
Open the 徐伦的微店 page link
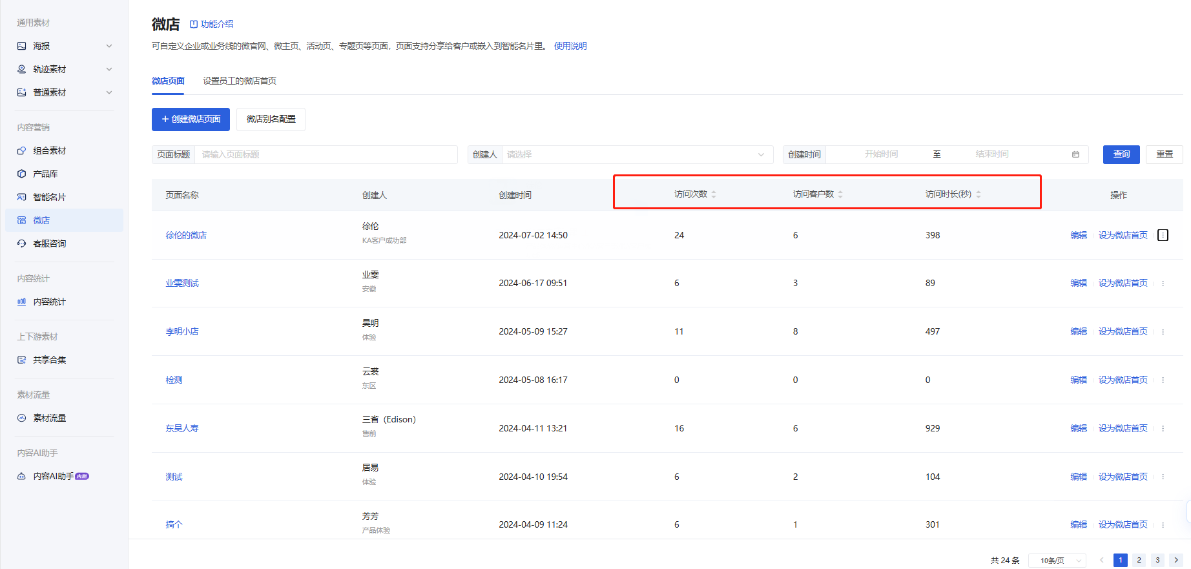[186, 235]
